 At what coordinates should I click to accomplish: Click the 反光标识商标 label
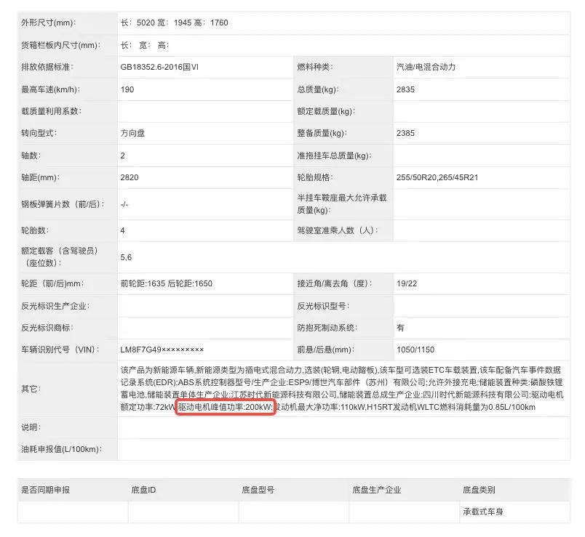pos(47,328)
